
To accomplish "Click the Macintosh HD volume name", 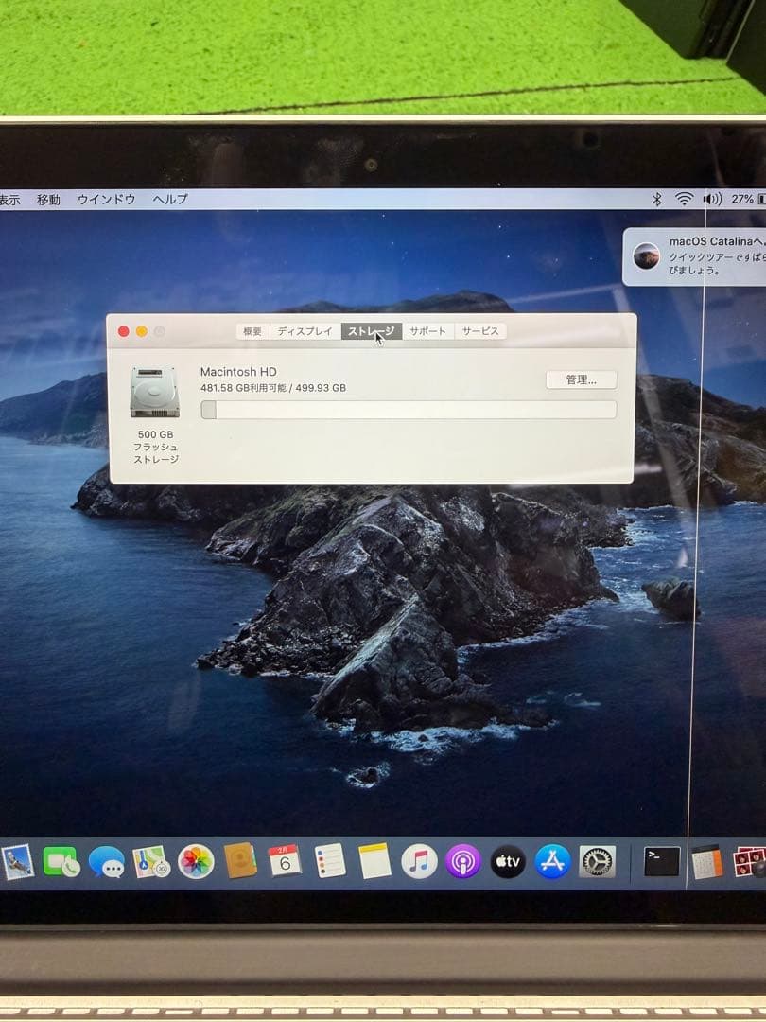I will coord(238,372).
